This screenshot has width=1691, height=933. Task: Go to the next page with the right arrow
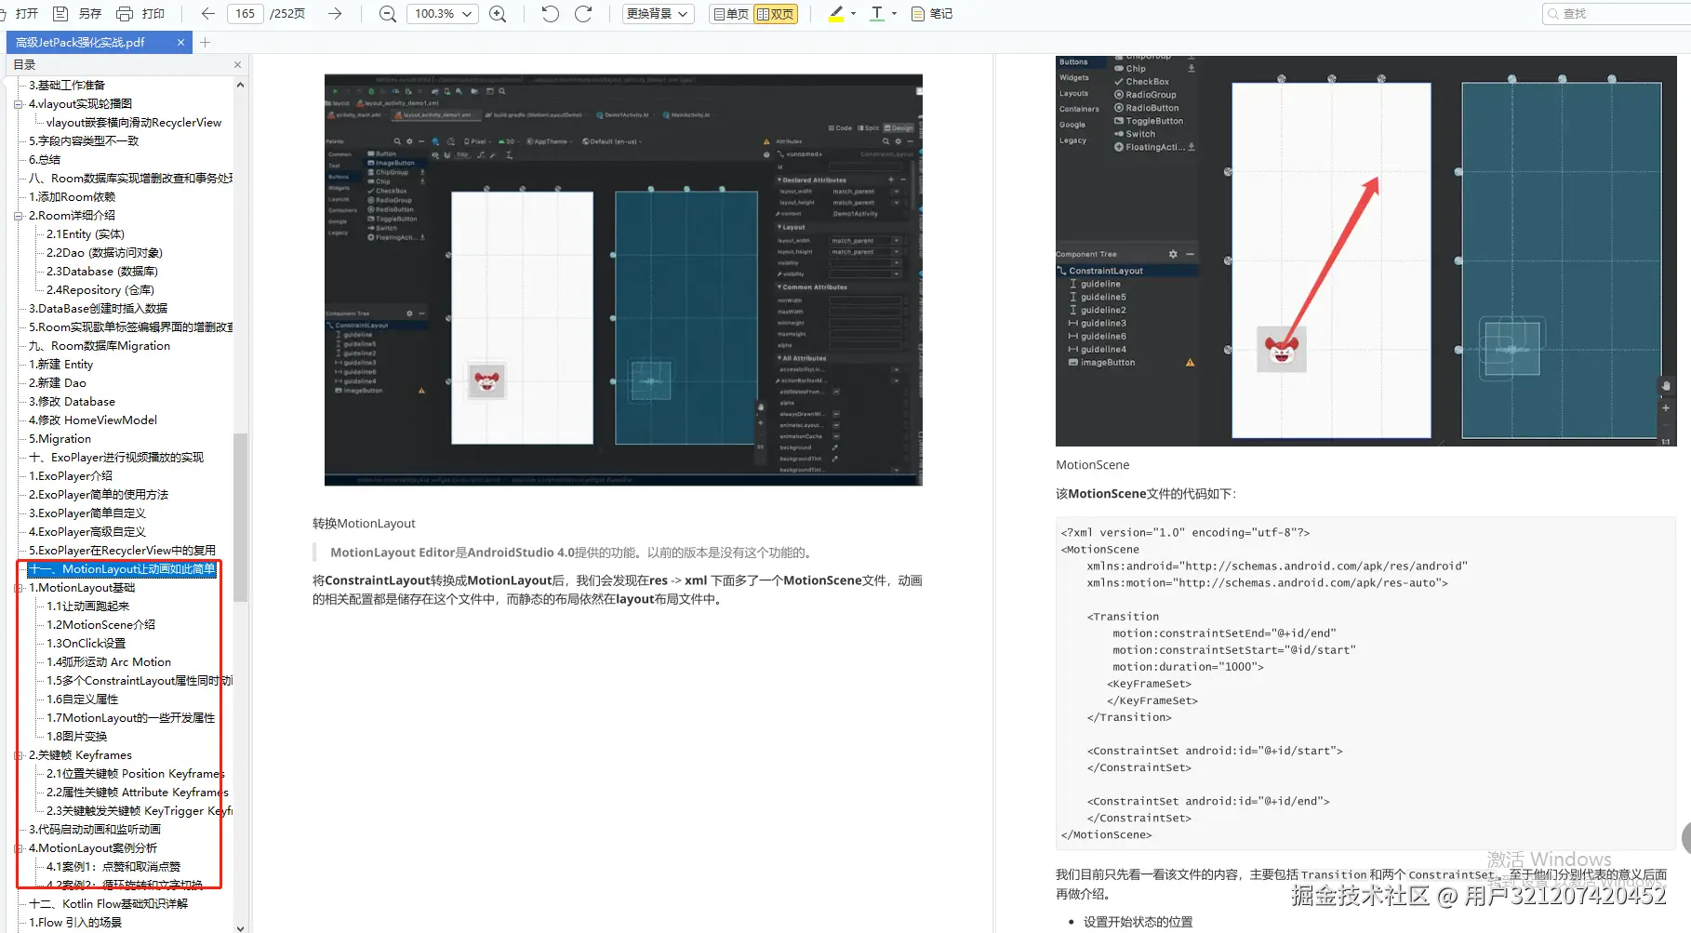[x=335, y=14]
